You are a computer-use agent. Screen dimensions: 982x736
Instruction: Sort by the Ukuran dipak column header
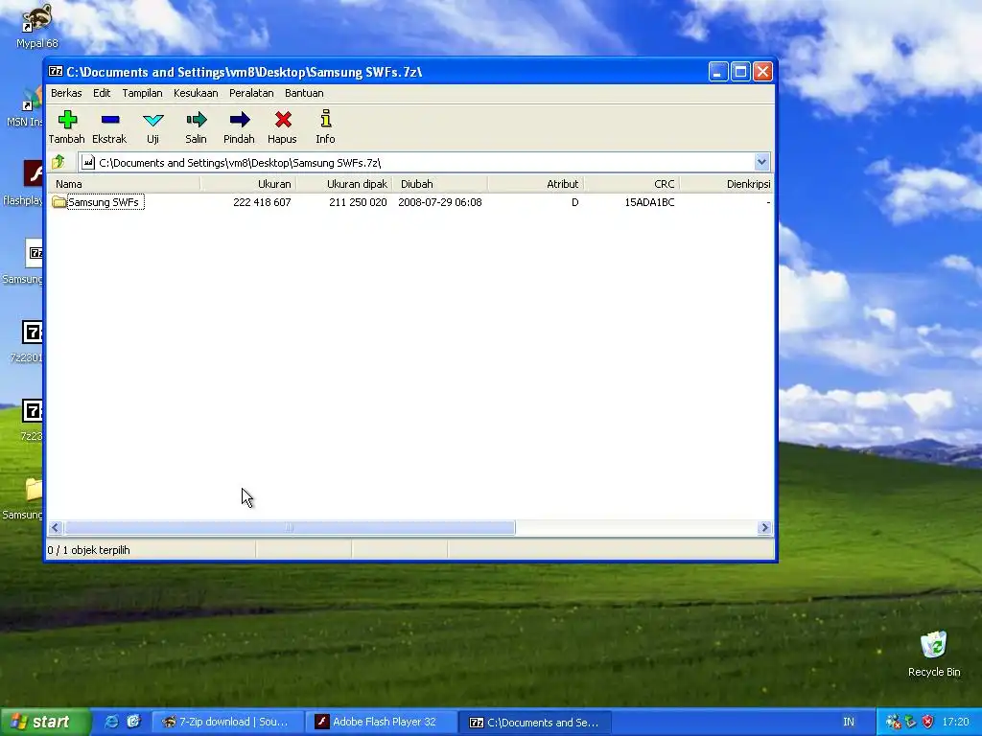[344, 184]
